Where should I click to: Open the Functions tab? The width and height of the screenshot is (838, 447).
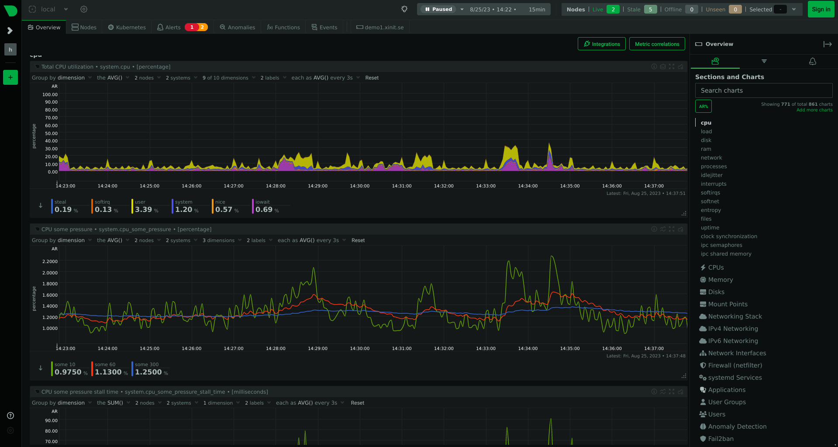click(283, 27)
